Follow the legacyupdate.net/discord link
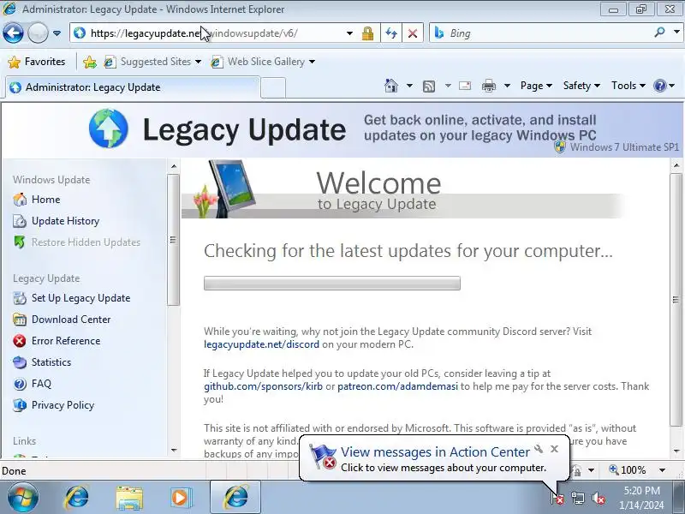 [x=261, y=344]
